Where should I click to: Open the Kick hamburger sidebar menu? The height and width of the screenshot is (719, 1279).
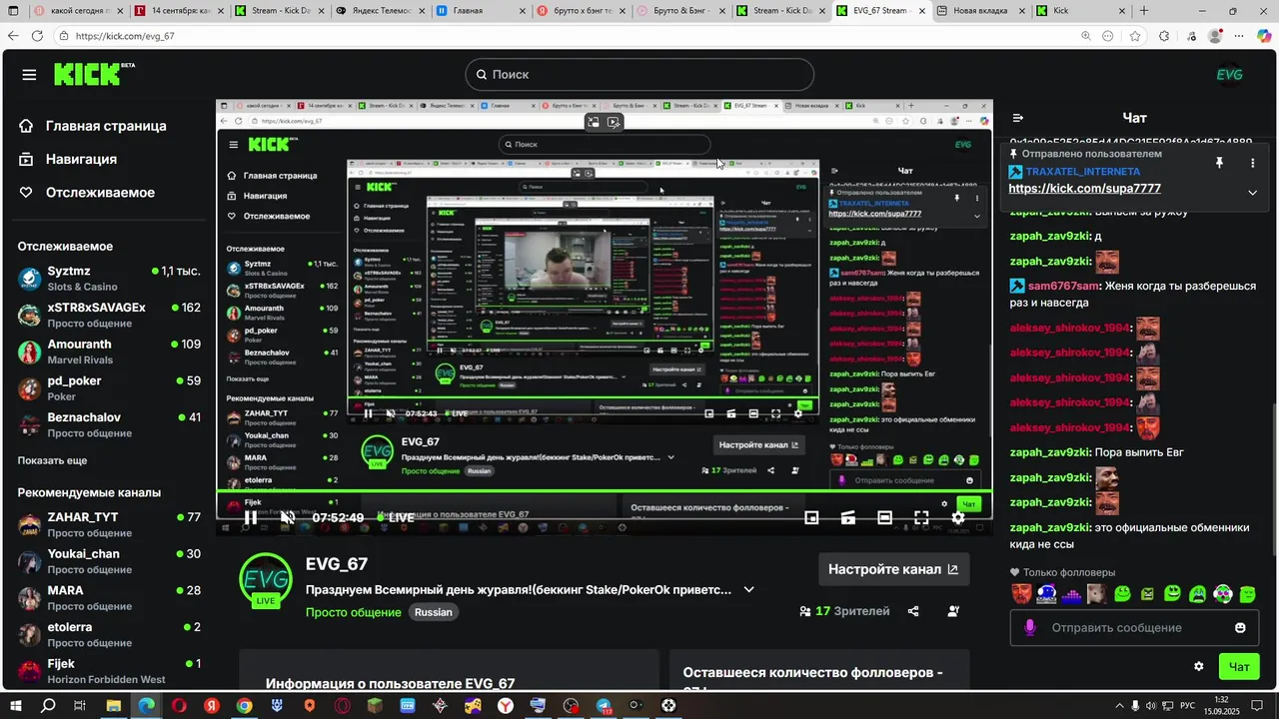coord(29,75)
